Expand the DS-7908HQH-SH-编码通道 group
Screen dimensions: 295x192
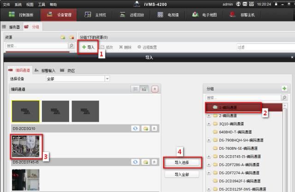209,140
